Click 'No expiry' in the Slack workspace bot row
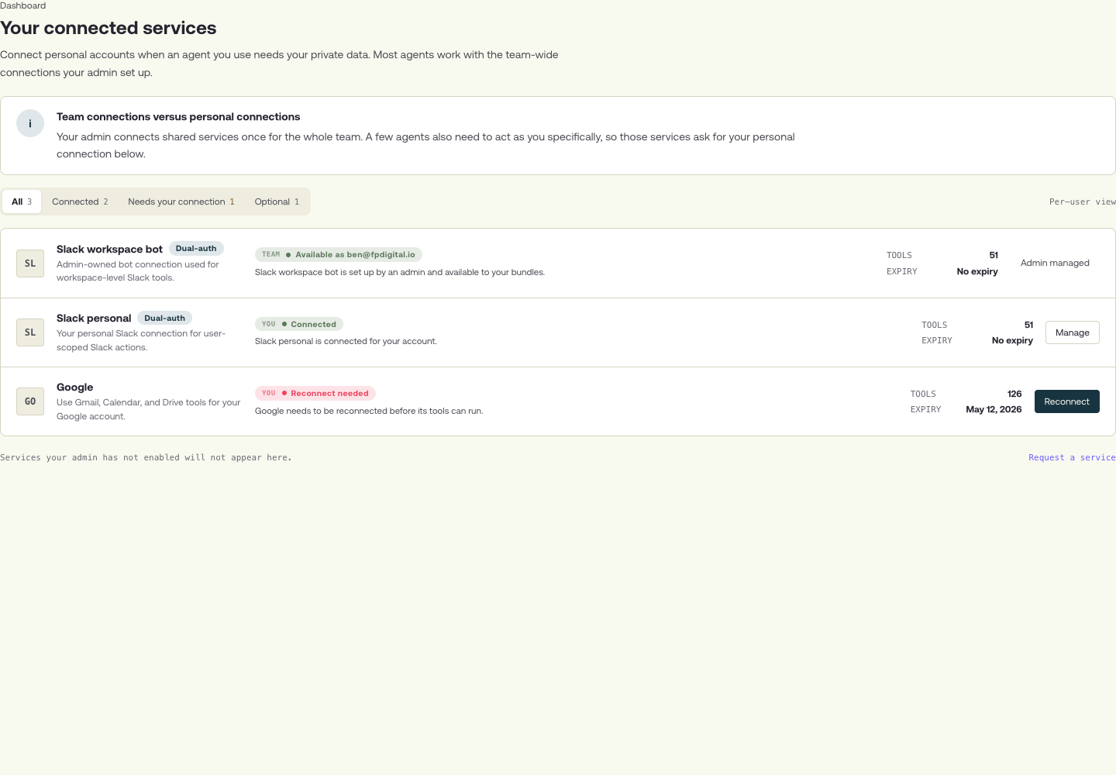The width and height of the screenshot is (1116, 775). pos(977,271)
